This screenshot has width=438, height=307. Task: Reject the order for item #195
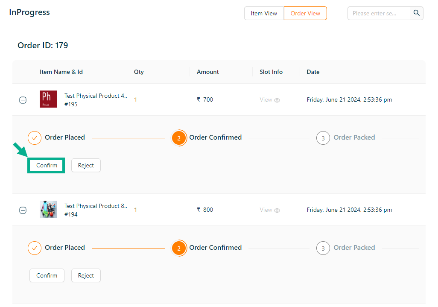pos(86,165)
